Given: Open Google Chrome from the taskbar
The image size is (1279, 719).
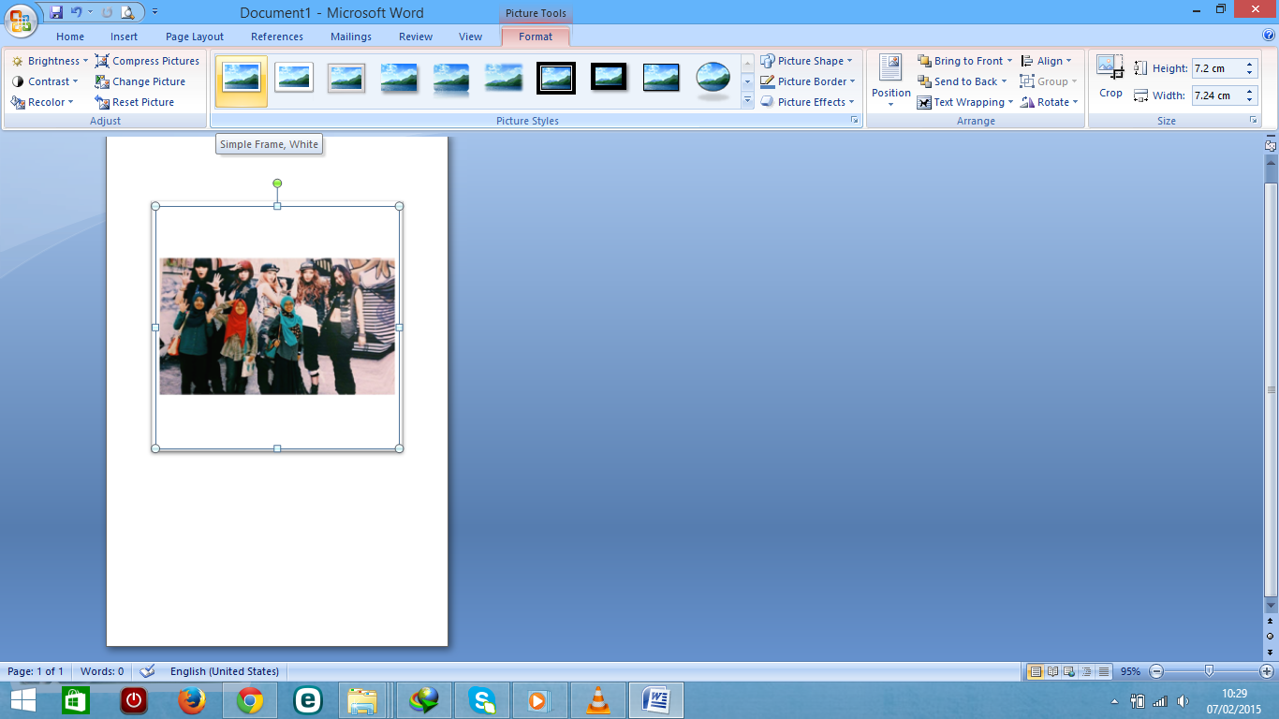Looking at the screenshot, I should [250, 700].
